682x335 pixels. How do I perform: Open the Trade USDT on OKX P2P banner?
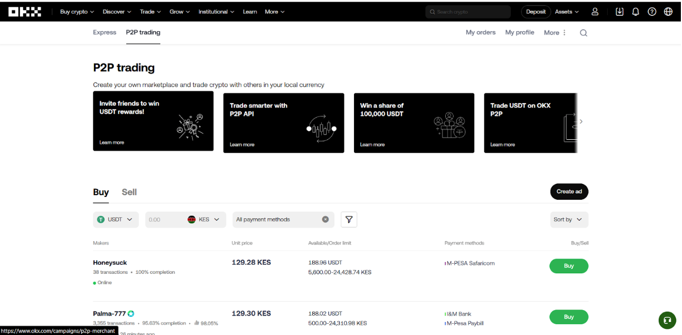(531, 123)
